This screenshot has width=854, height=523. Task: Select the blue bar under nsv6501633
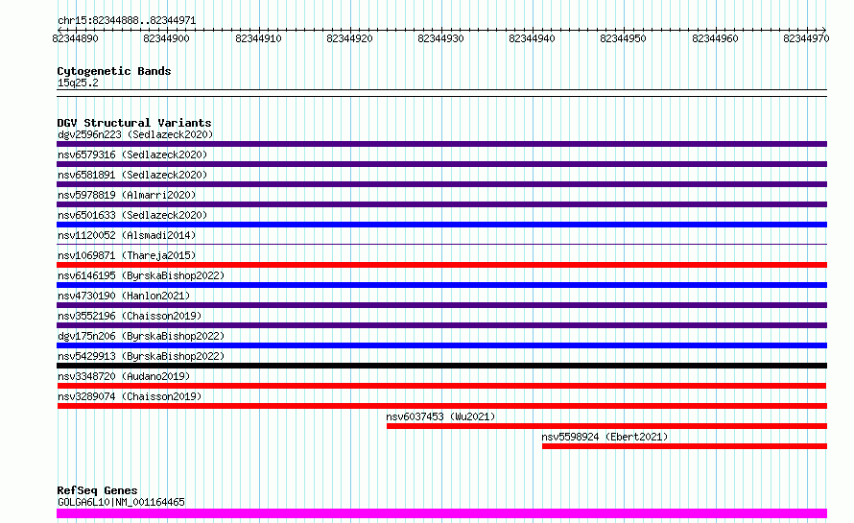click(441, 225)
